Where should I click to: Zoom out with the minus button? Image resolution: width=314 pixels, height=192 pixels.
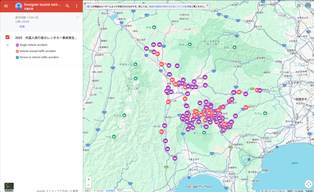pyautogui.click(x=89, y=185)
